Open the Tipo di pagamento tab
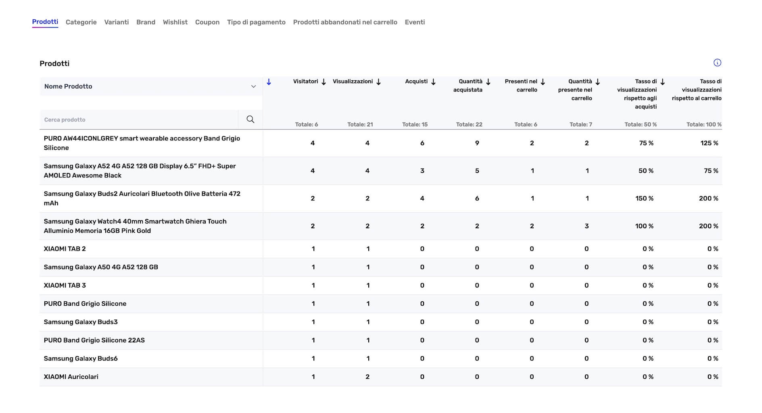 pos(256,22)
